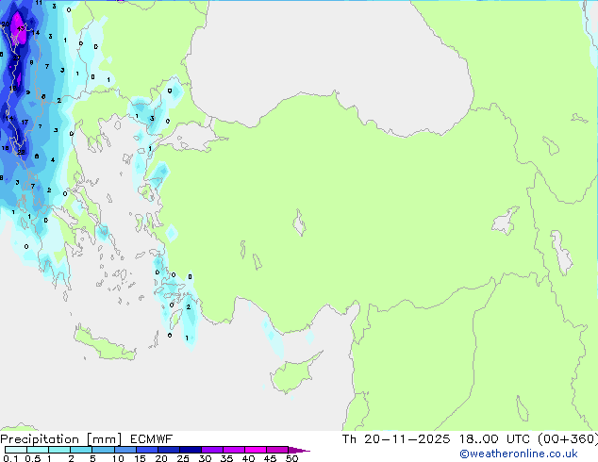
Task: Select the legend swatch between 35 and 40
Action: coord(233,450)
